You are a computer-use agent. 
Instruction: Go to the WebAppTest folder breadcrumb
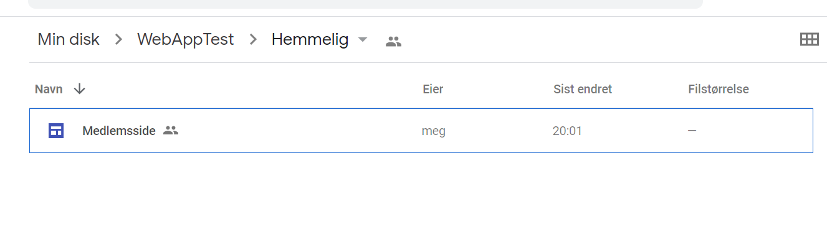click(x=186, y=40)
